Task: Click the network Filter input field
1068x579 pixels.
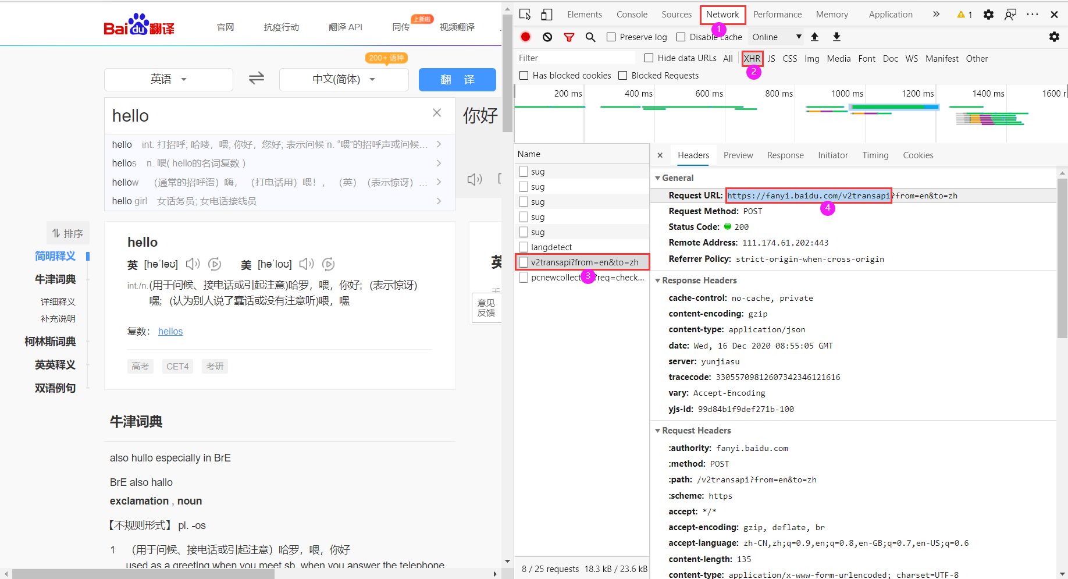Action: pyautogui.click(x=575, y=58)
